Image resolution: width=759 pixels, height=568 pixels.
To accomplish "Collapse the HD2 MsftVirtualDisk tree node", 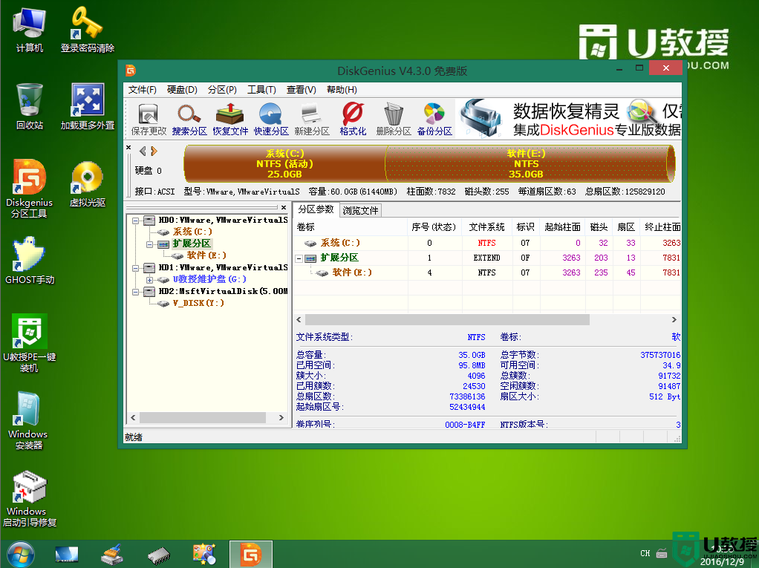I will [135, 292].
